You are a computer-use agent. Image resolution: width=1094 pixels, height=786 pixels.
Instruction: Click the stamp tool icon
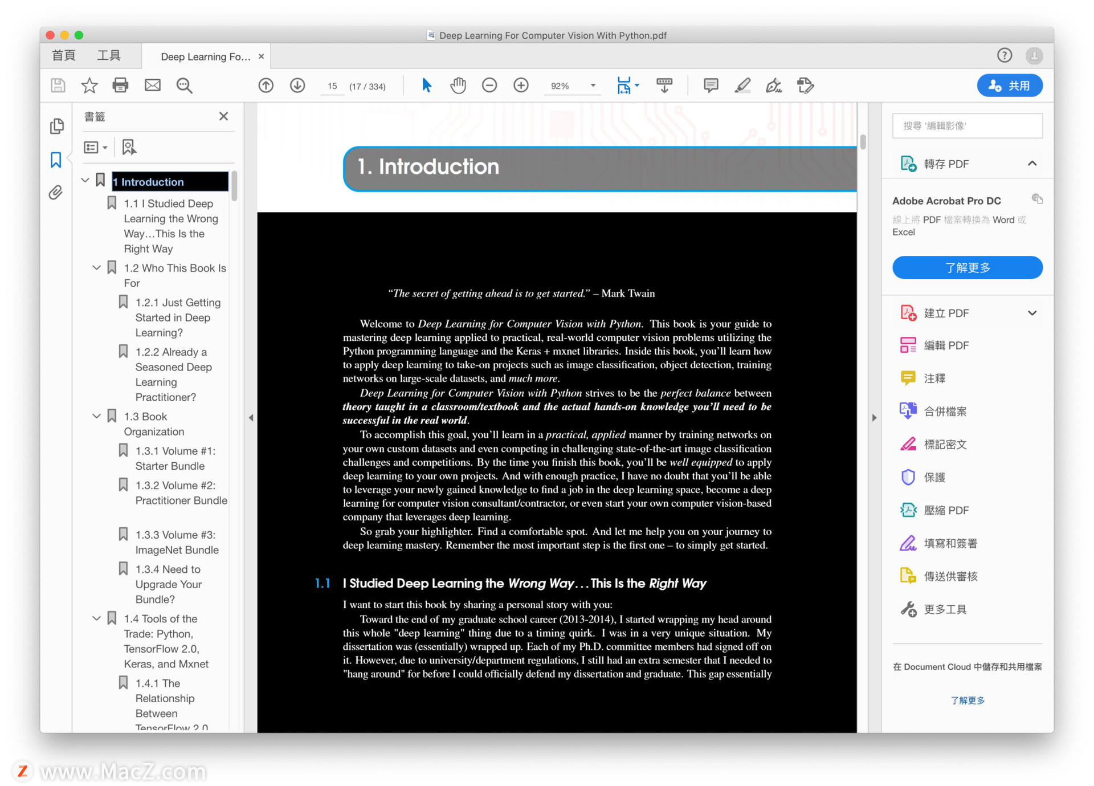[805, 85]
